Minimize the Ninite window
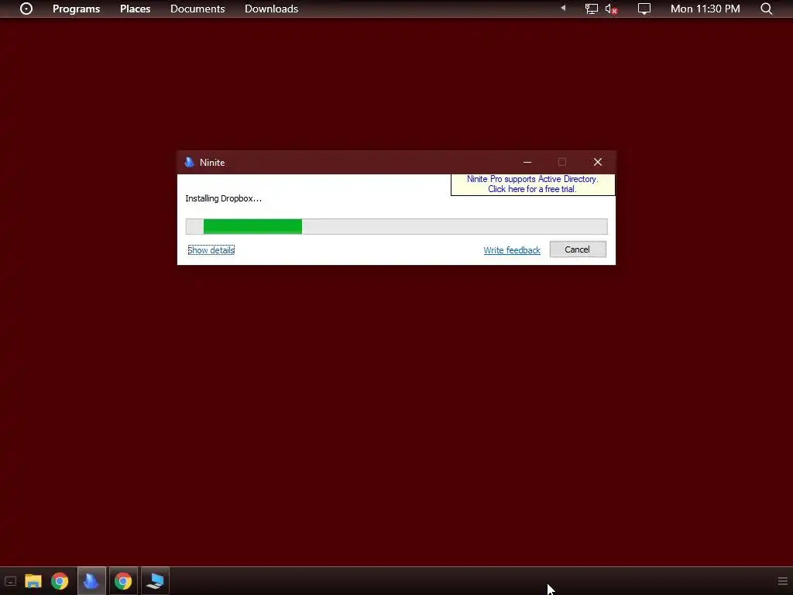This screenshot has height=595, width=793. click(527, 162)
